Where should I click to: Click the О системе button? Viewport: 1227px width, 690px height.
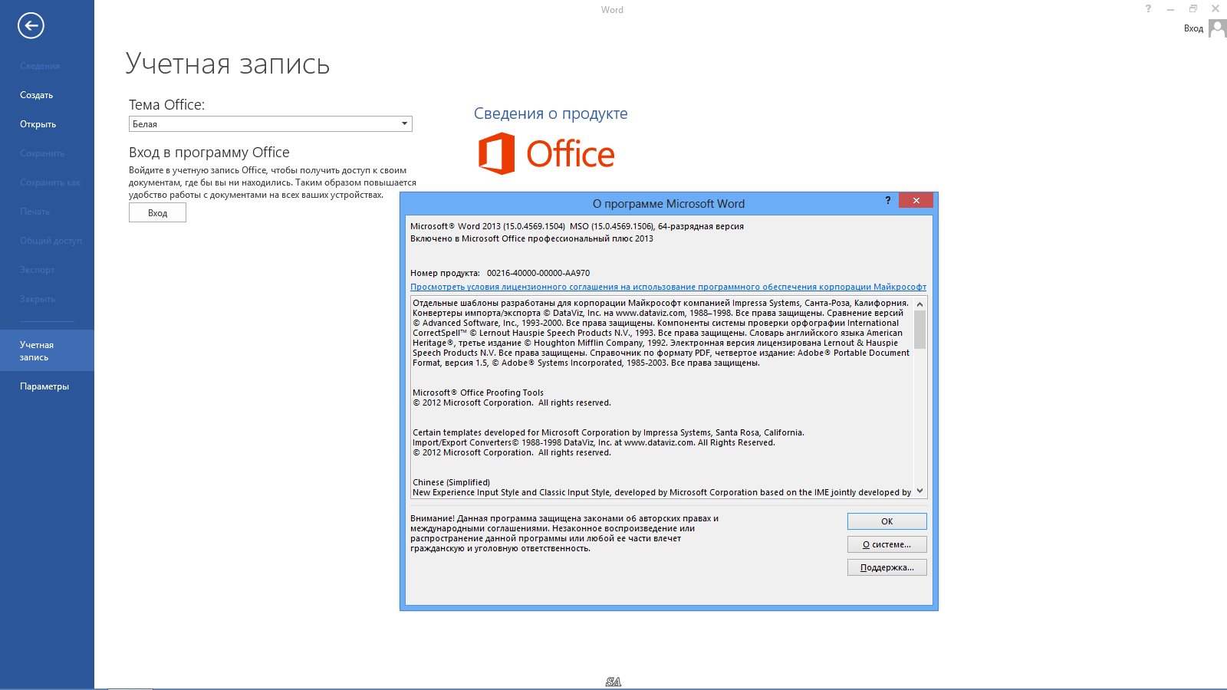(x=887, y=544)
